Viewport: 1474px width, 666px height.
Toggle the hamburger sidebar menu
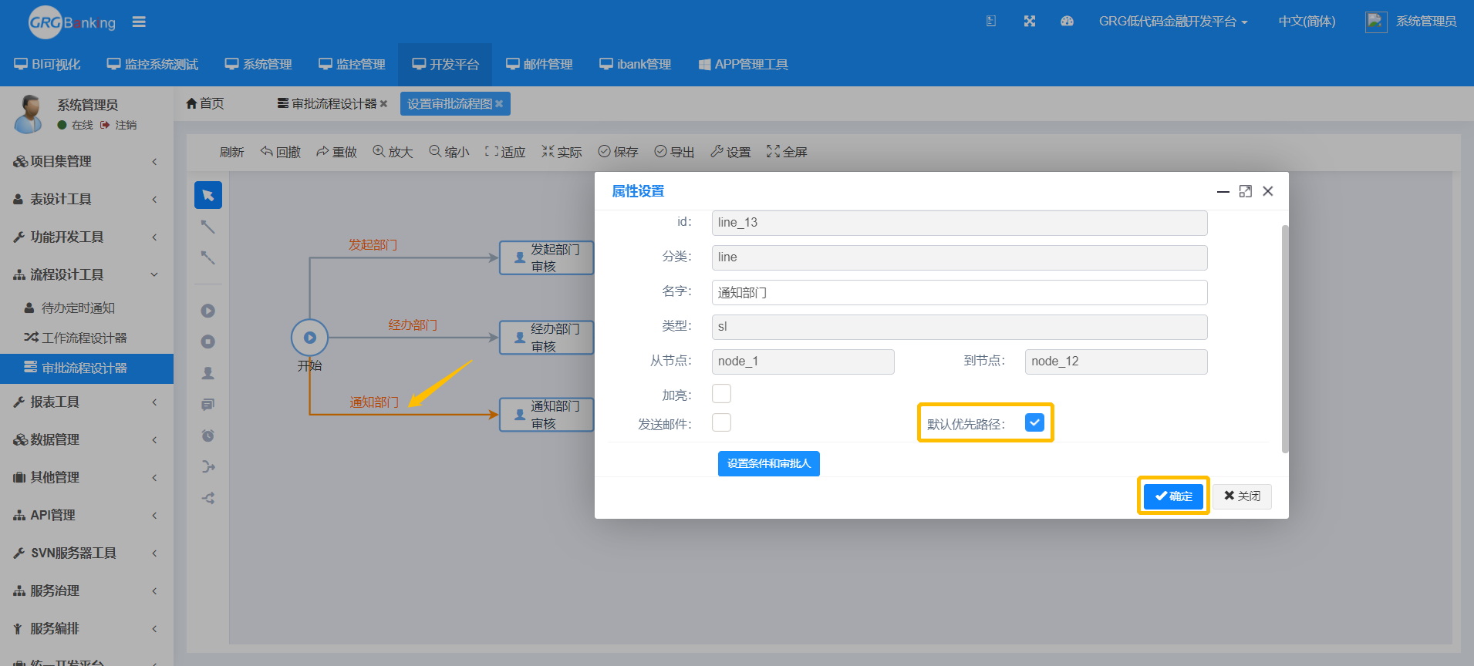click(139, 22)
